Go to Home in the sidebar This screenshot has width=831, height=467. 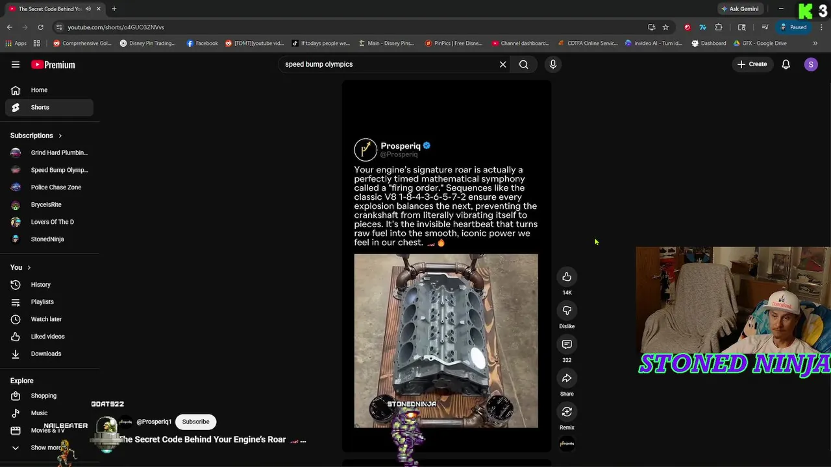(49, 90)
